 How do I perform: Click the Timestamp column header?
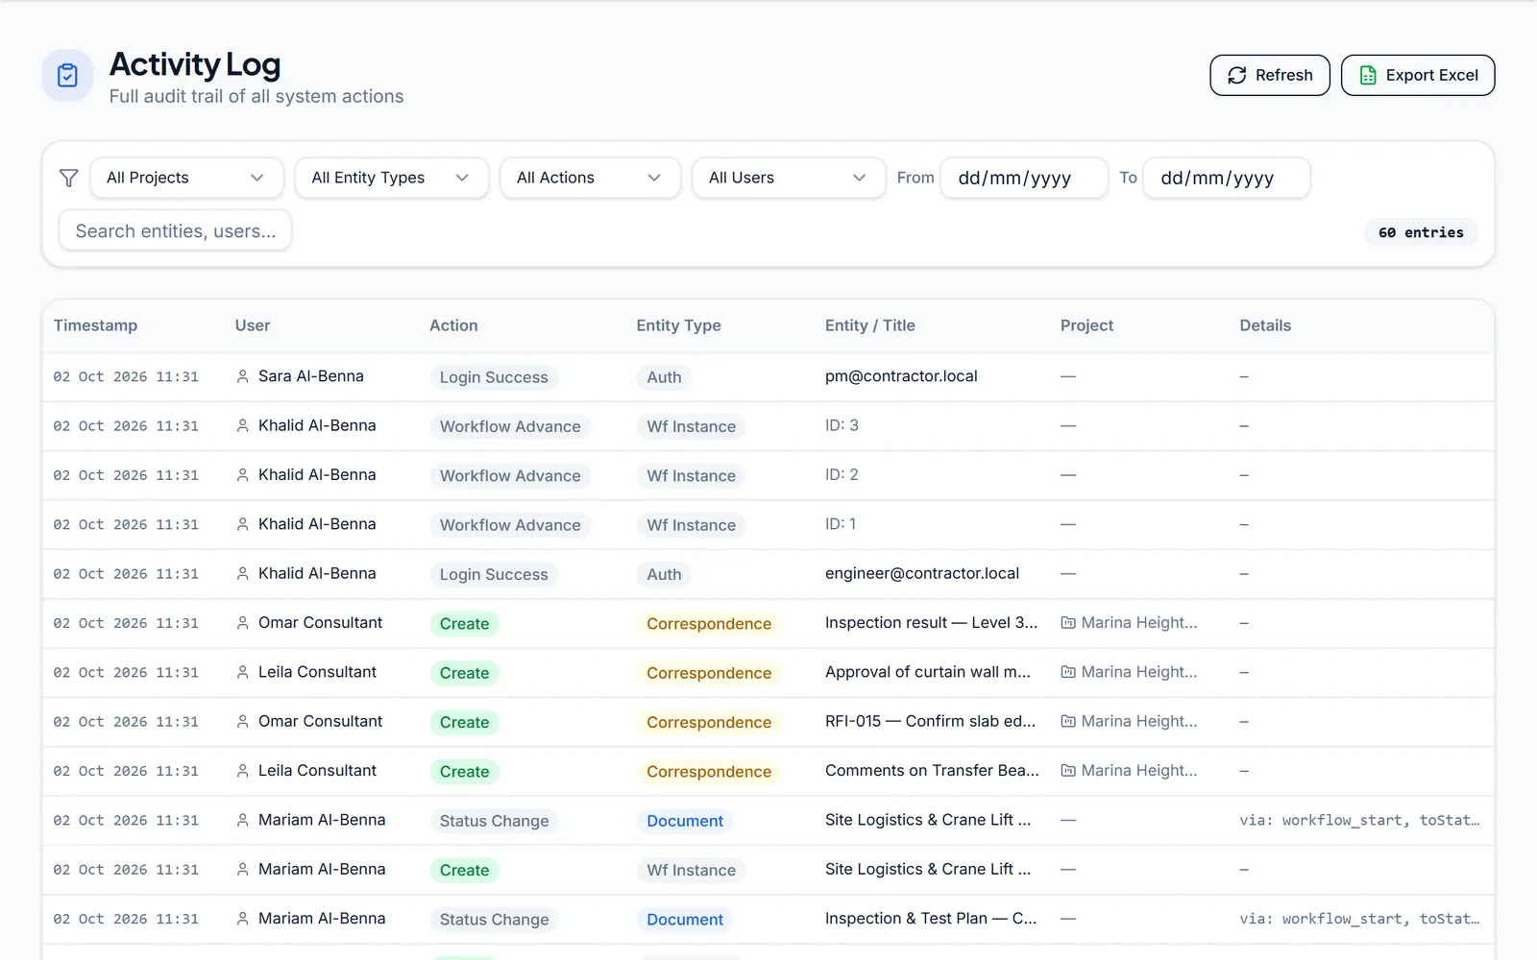click(x=95, y=325)
